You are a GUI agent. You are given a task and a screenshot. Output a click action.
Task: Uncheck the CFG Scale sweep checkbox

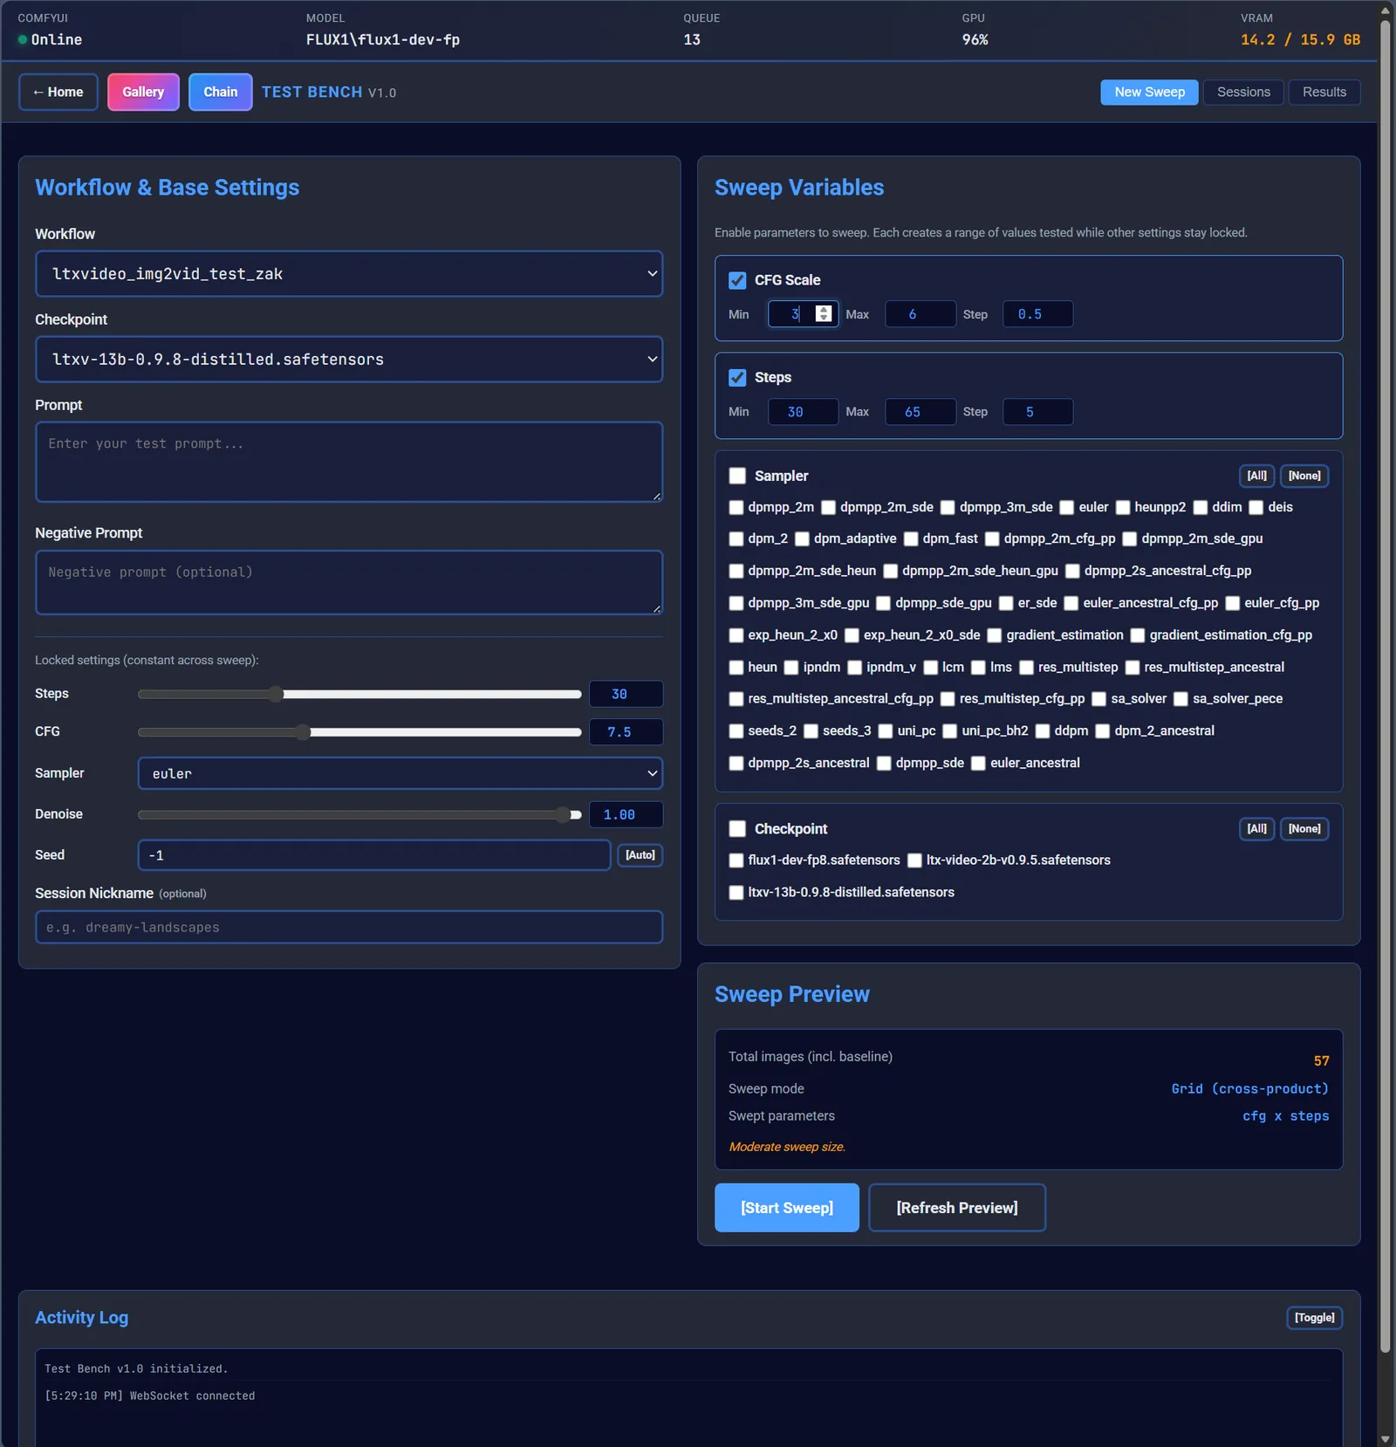pos(737,280)
